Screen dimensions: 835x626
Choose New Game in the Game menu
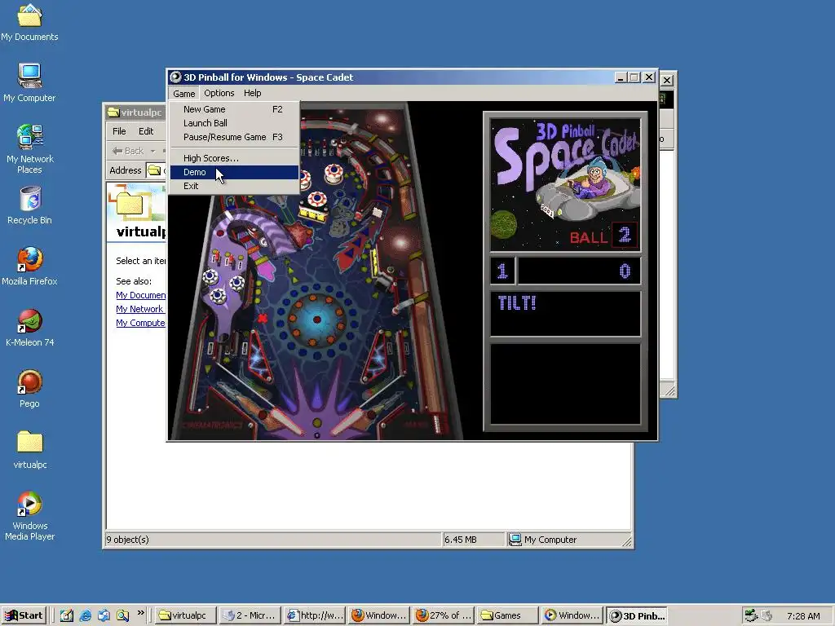point(234,109)
